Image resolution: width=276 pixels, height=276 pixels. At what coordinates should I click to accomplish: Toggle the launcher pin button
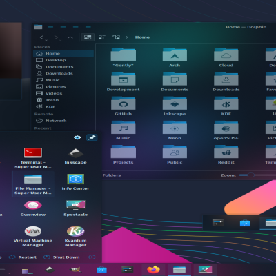(92, 137)
